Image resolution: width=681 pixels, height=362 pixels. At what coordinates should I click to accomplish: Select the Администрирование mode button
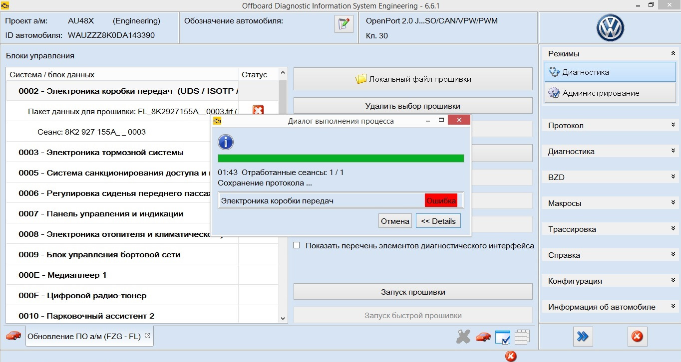click(x=610, y=93)
